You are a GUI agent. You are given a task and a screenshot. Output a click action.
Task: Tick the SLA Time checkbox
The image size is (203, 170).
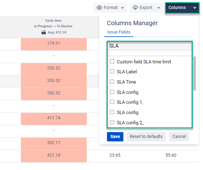click(x=112, y=82)
